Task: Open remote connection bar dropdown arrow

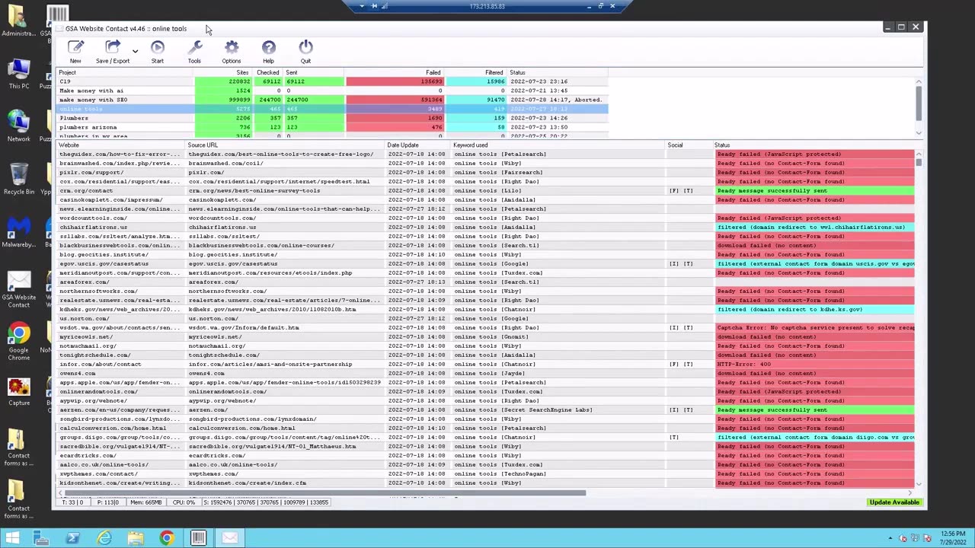Action: (362, 6)
